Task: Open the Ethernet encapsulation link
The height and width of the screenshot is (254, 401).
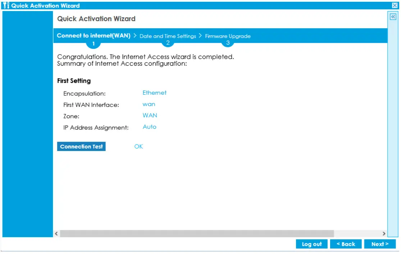Action: (x=155, y=93)
